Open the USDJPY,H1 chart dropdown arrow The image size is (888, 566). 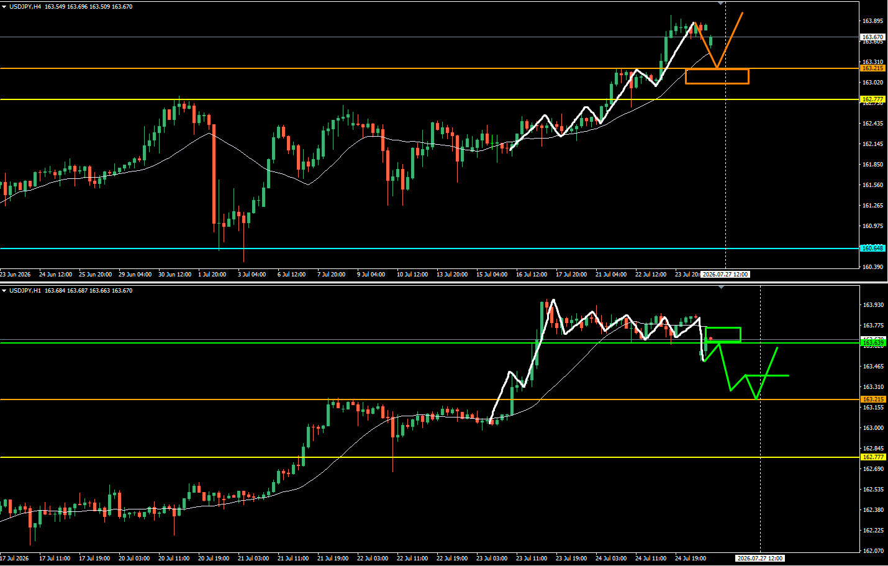click(x=4, y=290)
